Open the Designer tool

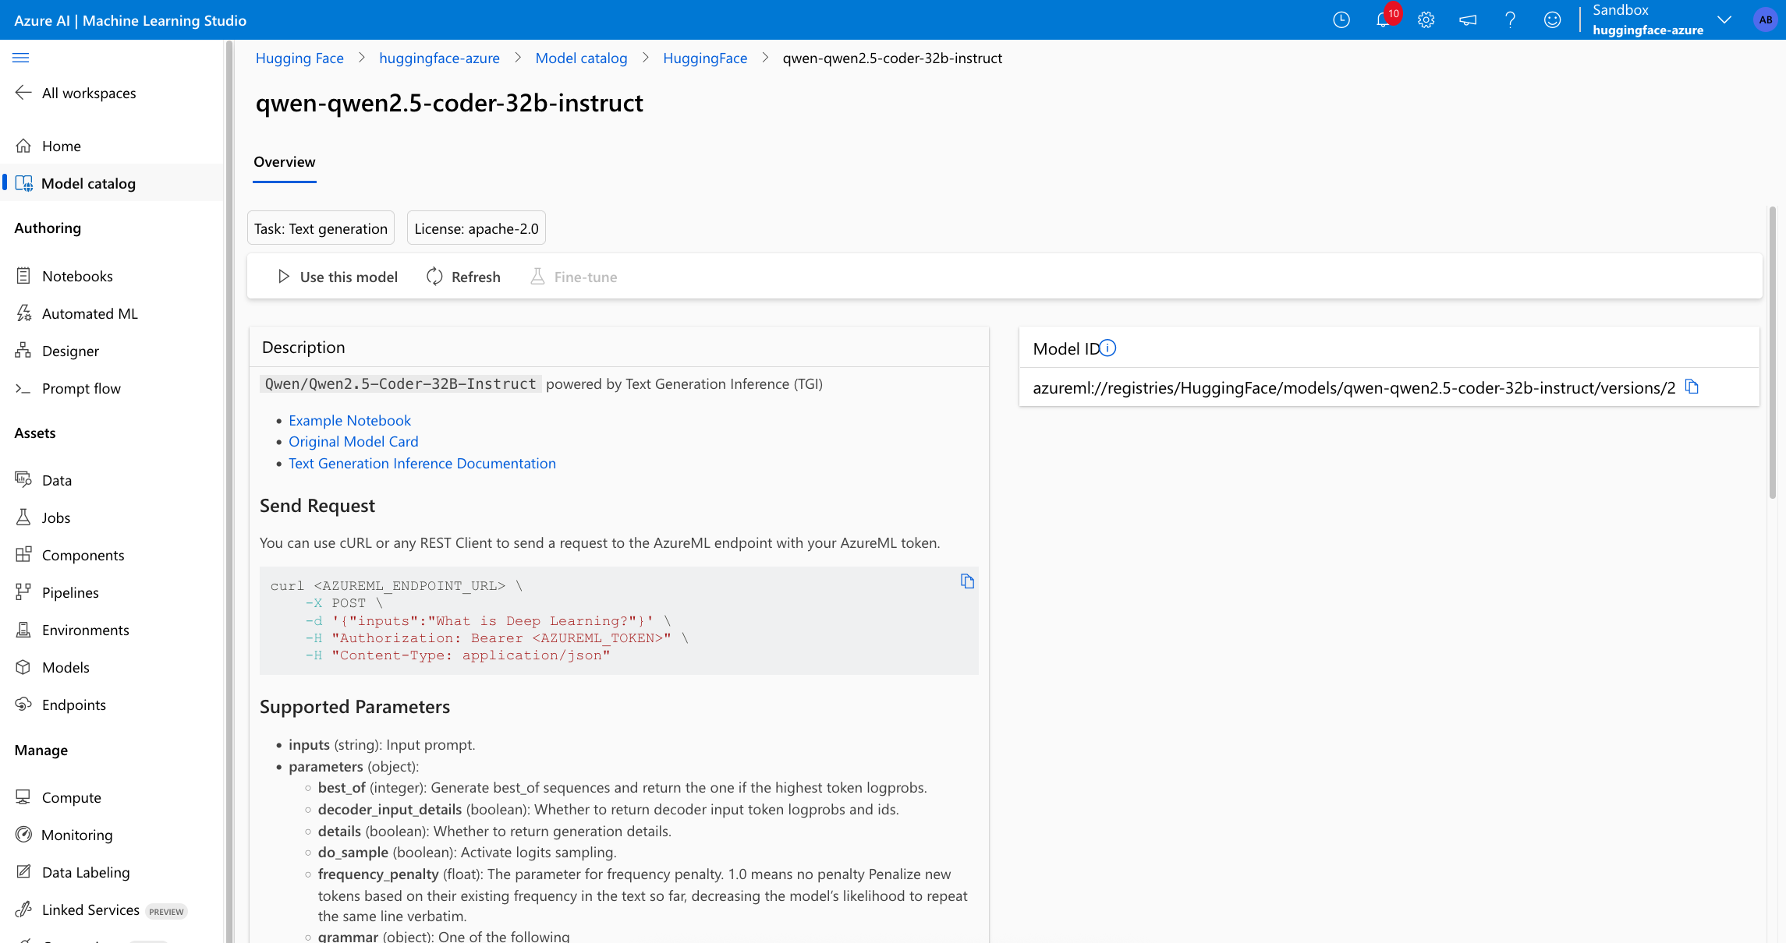(70, 351)
